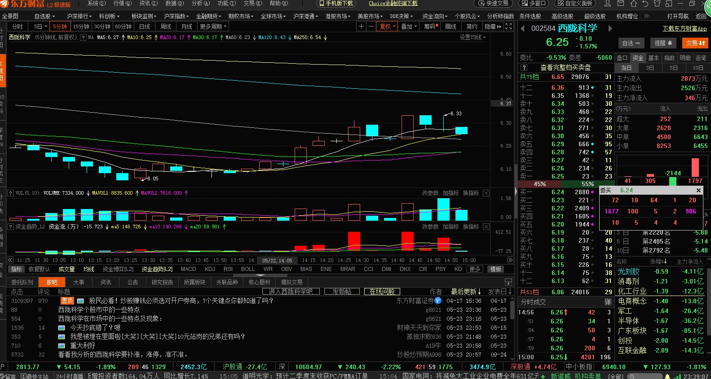The height and width of the screenshot is (379, 711).
Task: Click 发新帖 to post new thread
Action: (x=342, y=292)
